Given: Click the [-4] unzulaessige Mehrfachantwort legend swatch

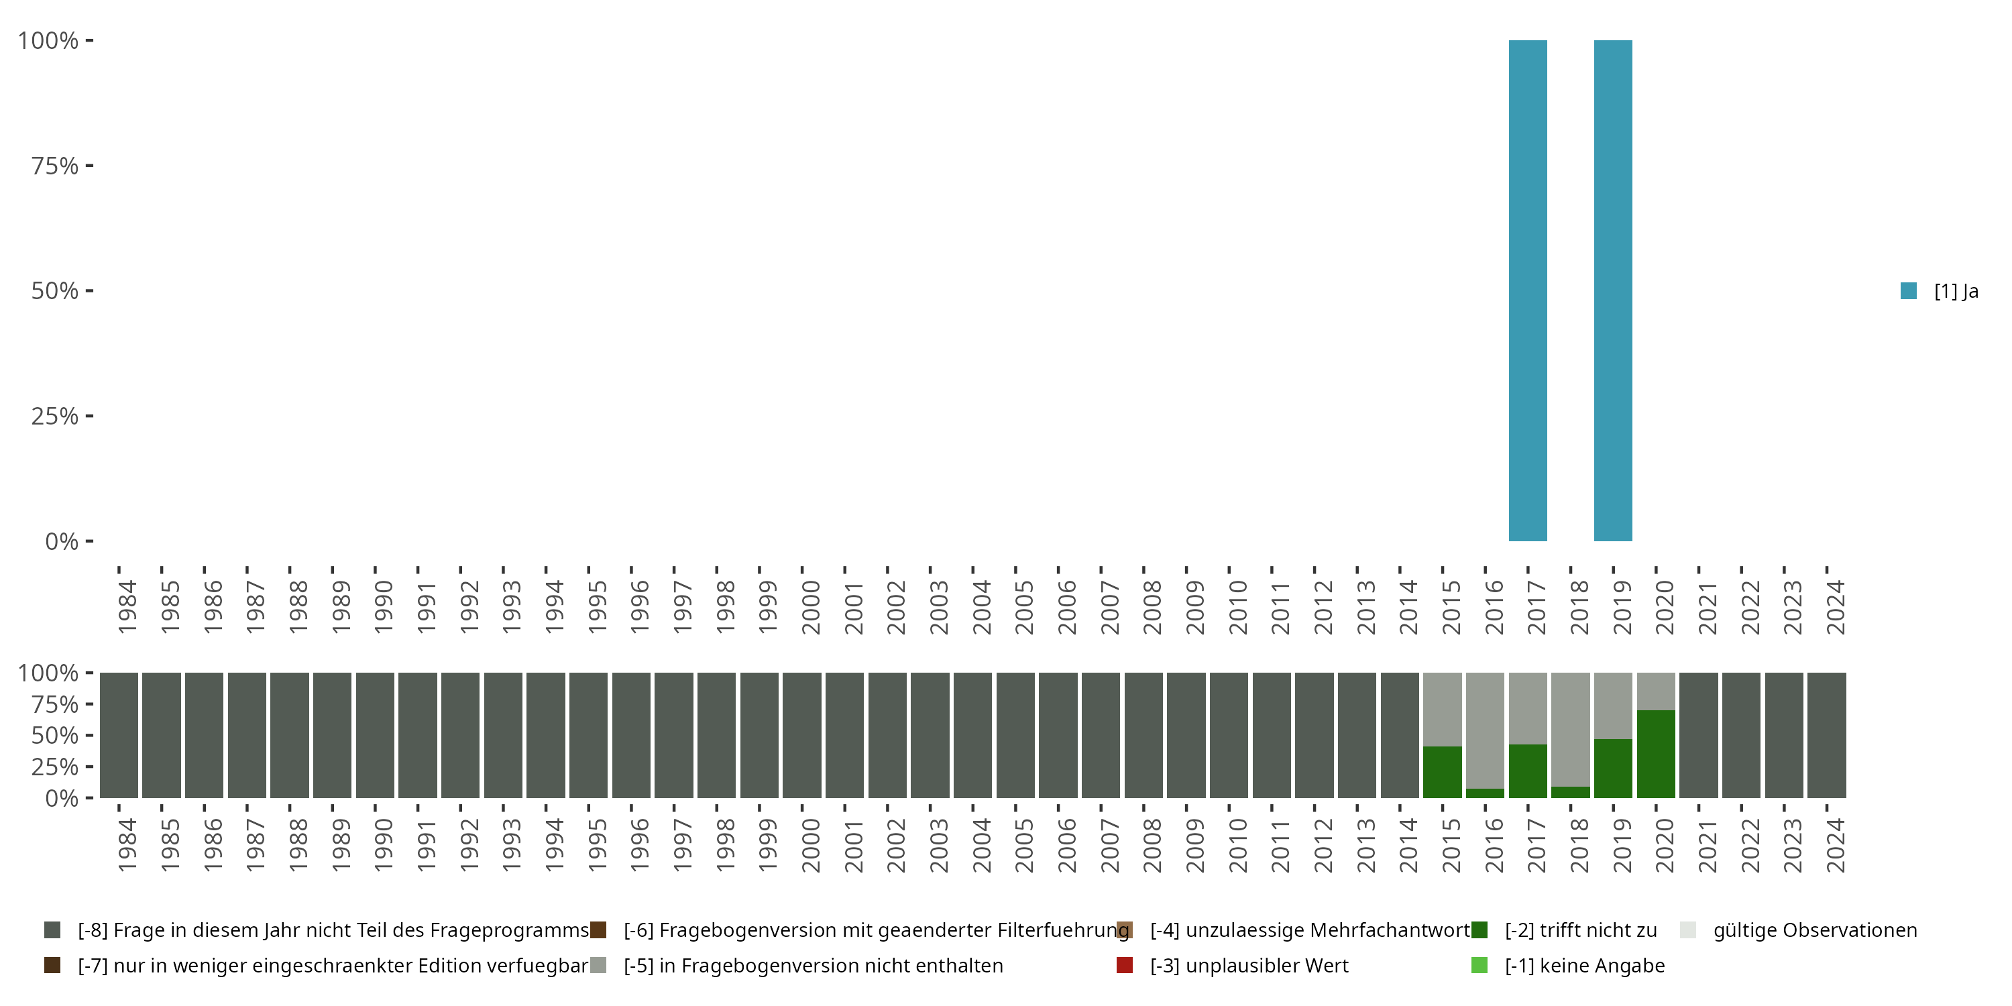Looking at the screenshot, I should pyautogui.click(x=1125, y=930).
